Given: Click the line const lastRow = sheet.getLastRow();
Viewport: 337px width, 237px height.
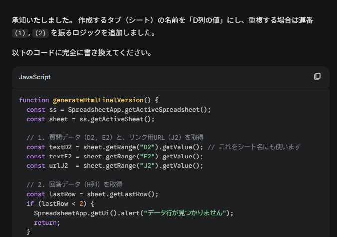Looking at the screenshot, I should coord(92,194).
